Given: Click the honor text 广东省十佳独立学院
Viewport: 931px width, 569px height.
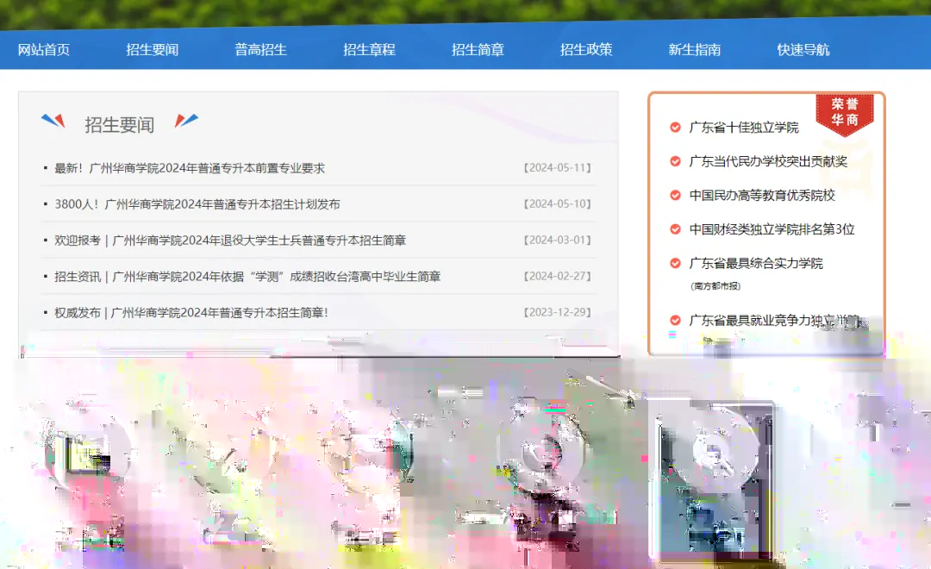Looking at the screenshot, I should tap(744, 128).
